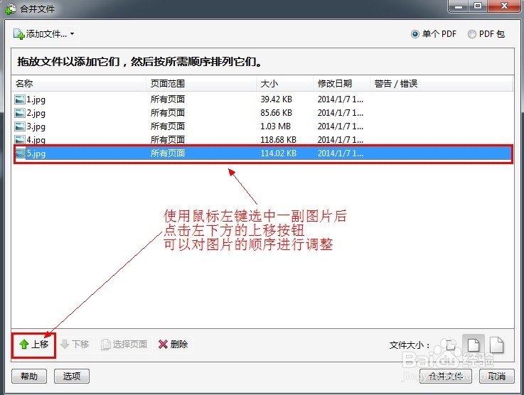
Task: Move selected file up with 上移
Action: click(x=33, y=345)
